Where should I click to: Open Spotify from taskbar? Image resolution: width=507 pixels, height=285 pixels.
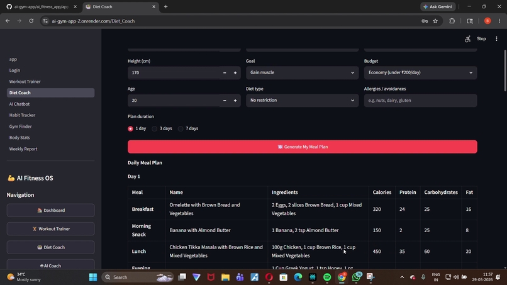(x=327, y=277)
